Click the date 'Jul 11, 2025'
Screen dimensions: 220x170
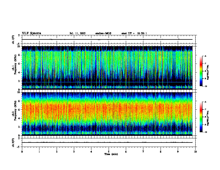point(77,33)
